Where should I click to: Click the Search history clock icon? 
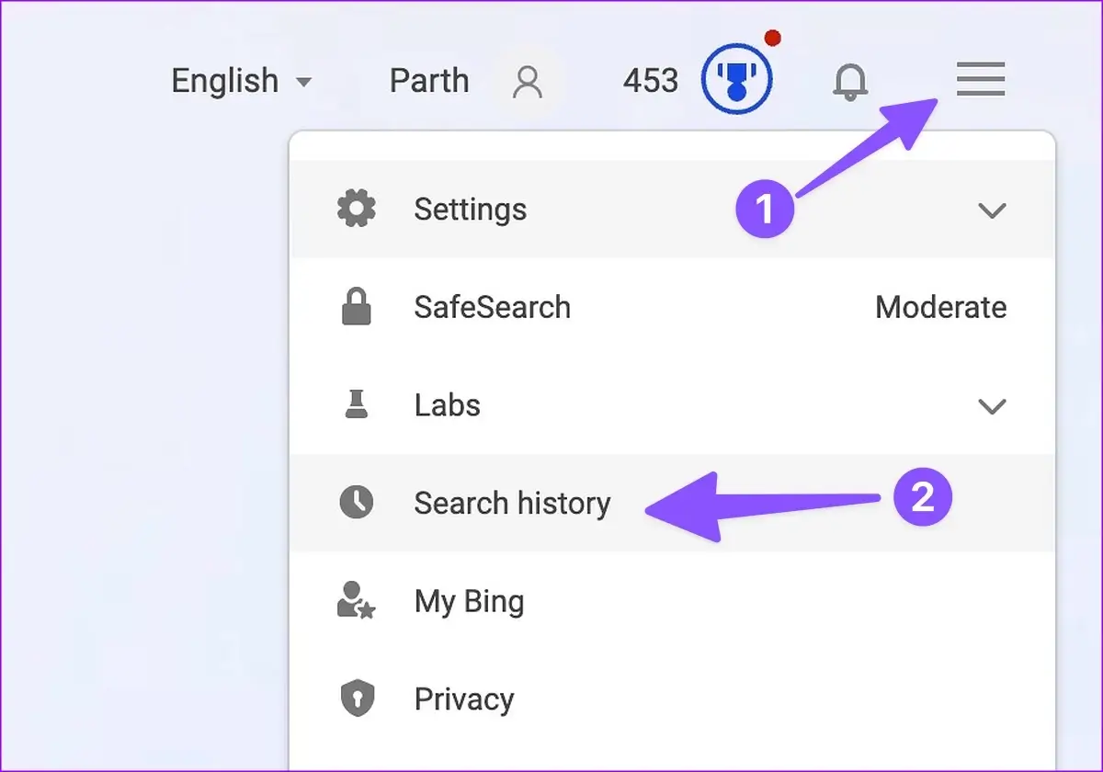point(357,503)
